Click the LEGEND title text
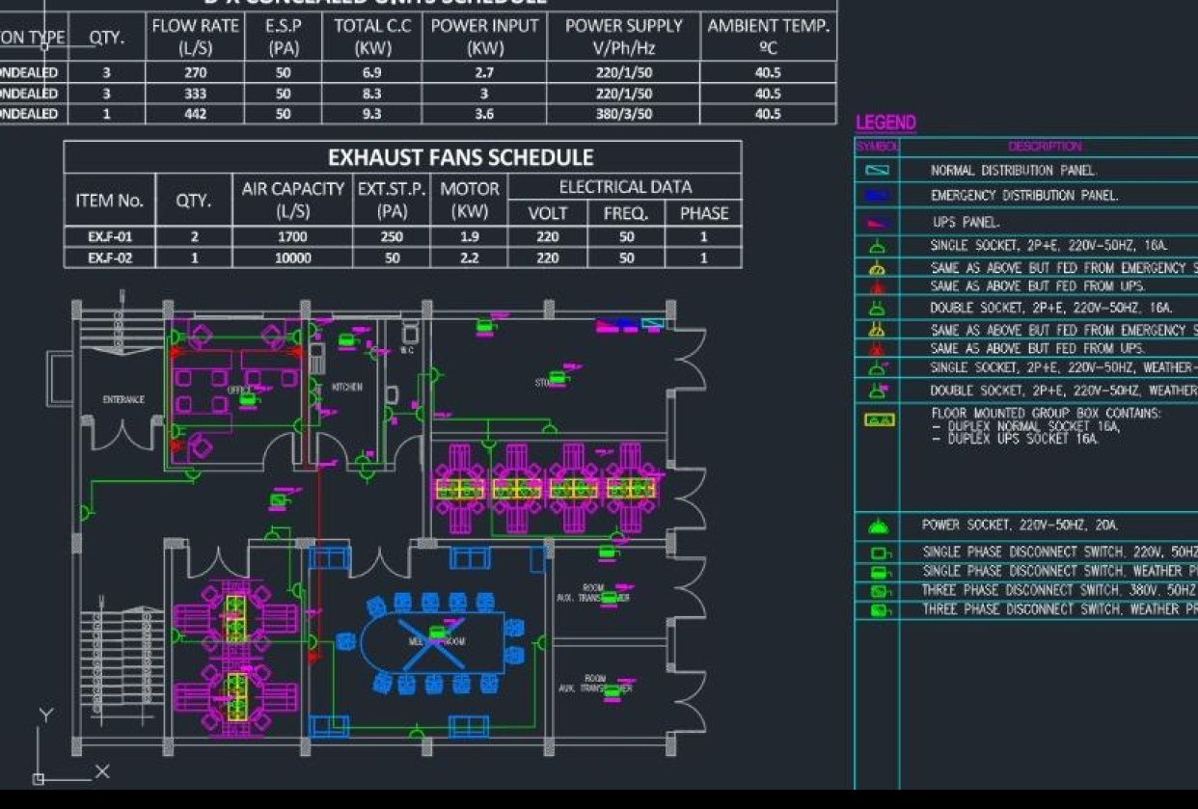The width and height of the screenshot is (1198, 809). pos(885,123)
